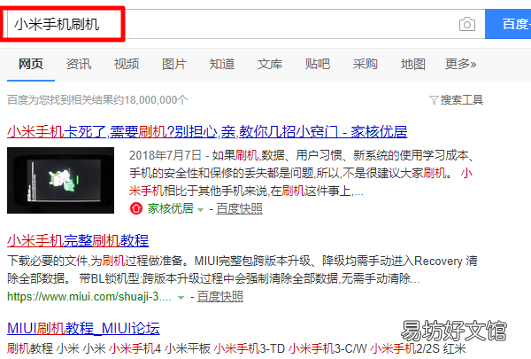Click snippet text 下载必要的文件,为刷机过程做准备
531x359 pixels.
tap(97, 261)
